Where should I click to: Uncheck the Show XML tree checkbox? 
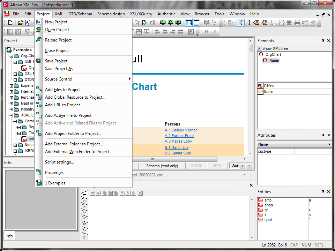(259, 48)
